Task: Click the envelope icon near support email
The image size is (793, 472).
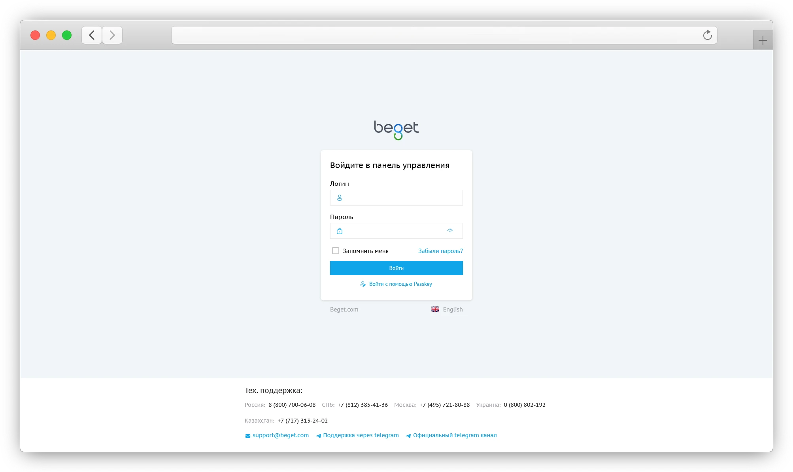Action: (x=248, y=436)
